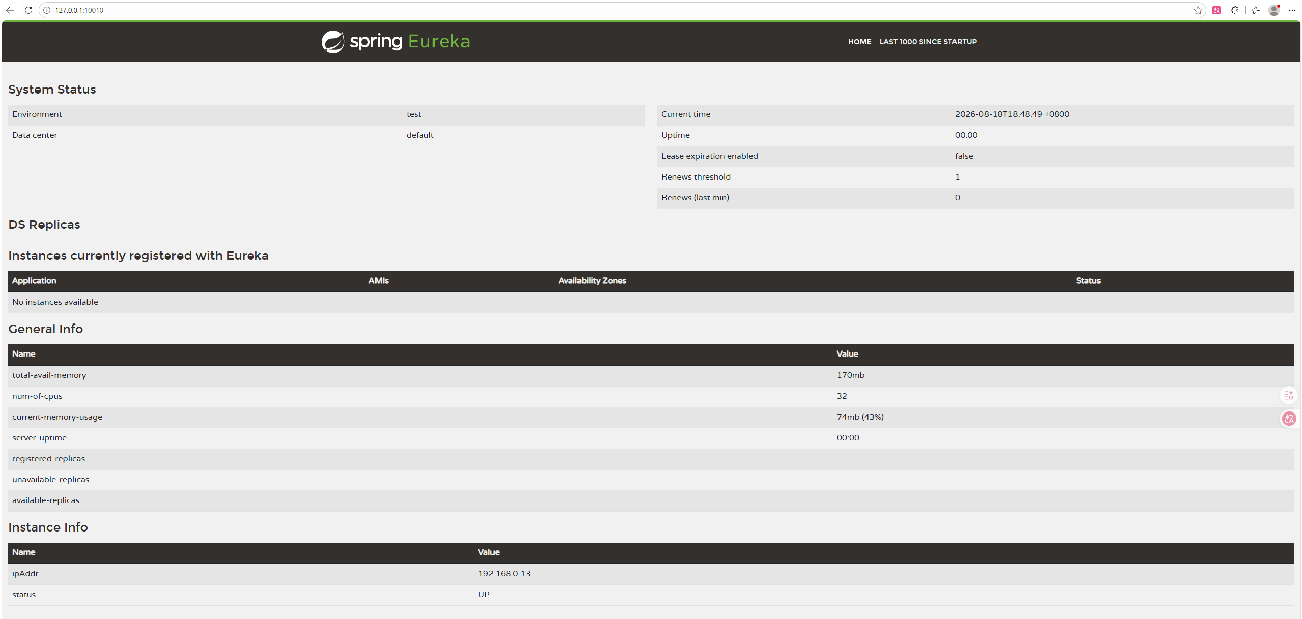Image resolution: width=1302 pixels, height=619 pixels.
Task: Open the pink translate extension in the toolbar
Action: 1217,10
